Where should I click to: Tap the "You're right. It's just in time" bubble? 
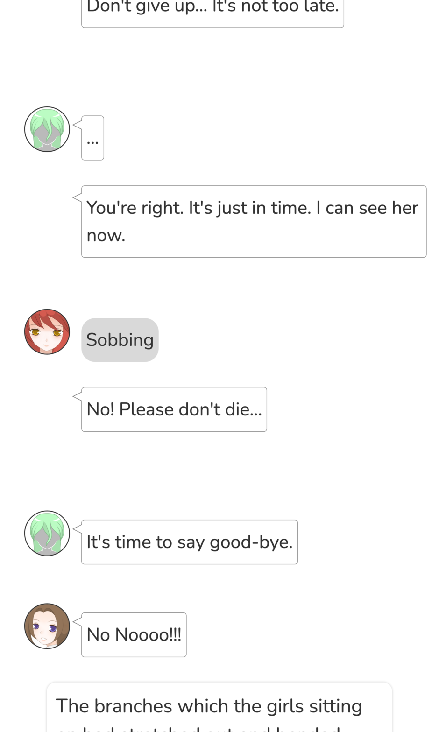[254, 222]
